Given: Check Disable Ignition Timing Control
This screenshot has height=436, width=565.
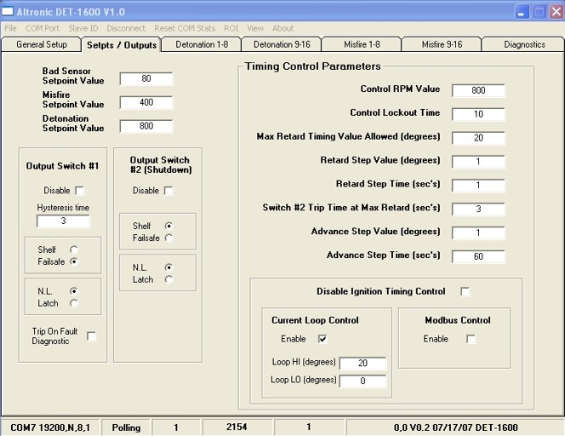Looking at the screenshot, I should pos(465,291).
